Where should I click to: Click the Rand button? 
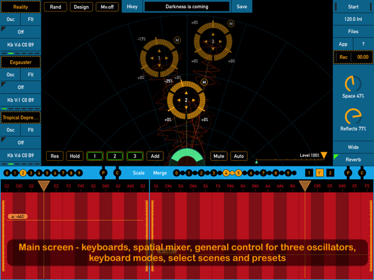coord(56,7)
